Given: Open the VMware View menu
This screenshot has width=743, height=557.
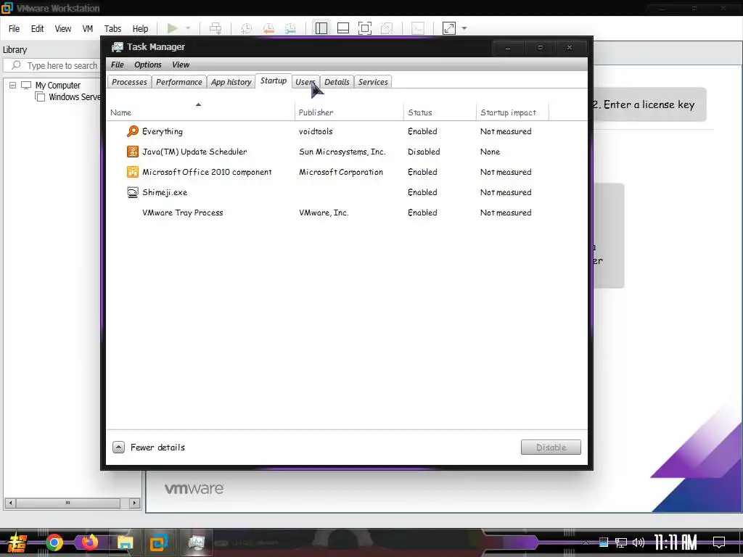Looking at the screenshot, I should tap(63, 29).
